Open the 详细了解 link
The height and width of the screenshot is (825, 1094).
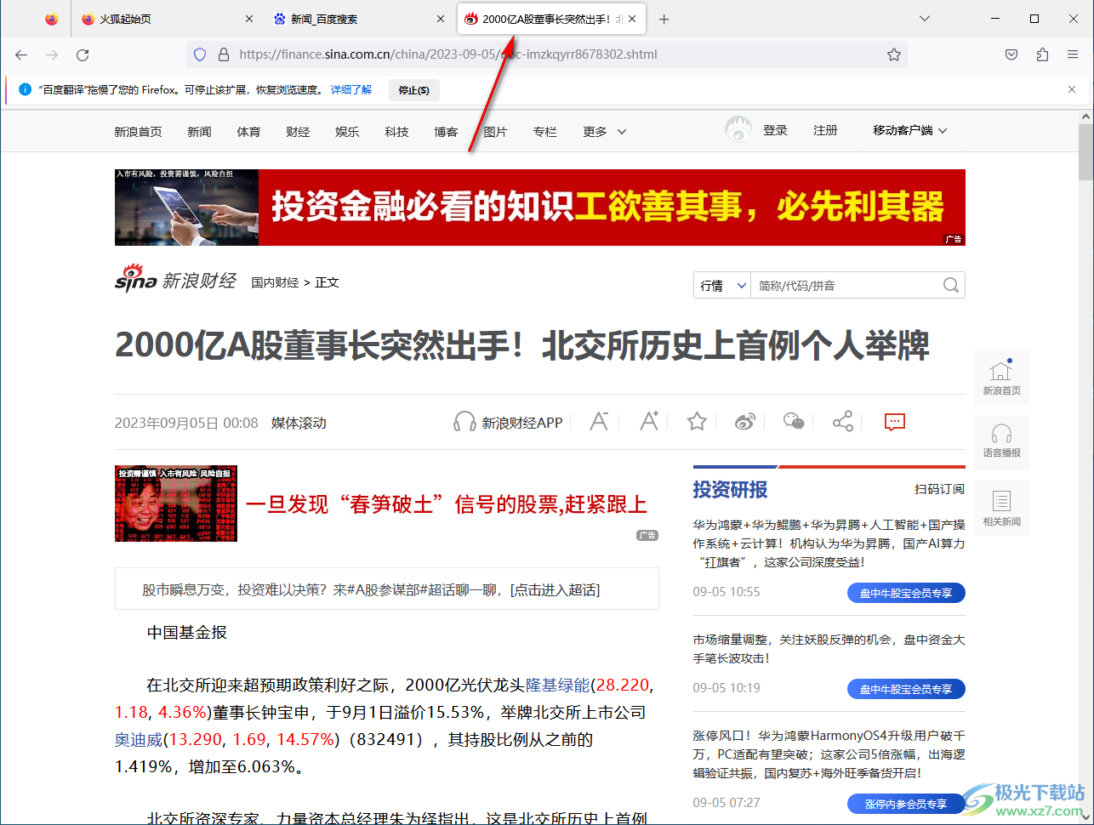[x=351, y=89]
